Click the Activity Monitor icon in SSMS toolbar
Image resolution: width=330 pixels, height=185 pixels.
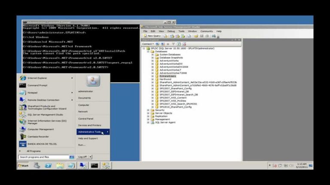214,36
